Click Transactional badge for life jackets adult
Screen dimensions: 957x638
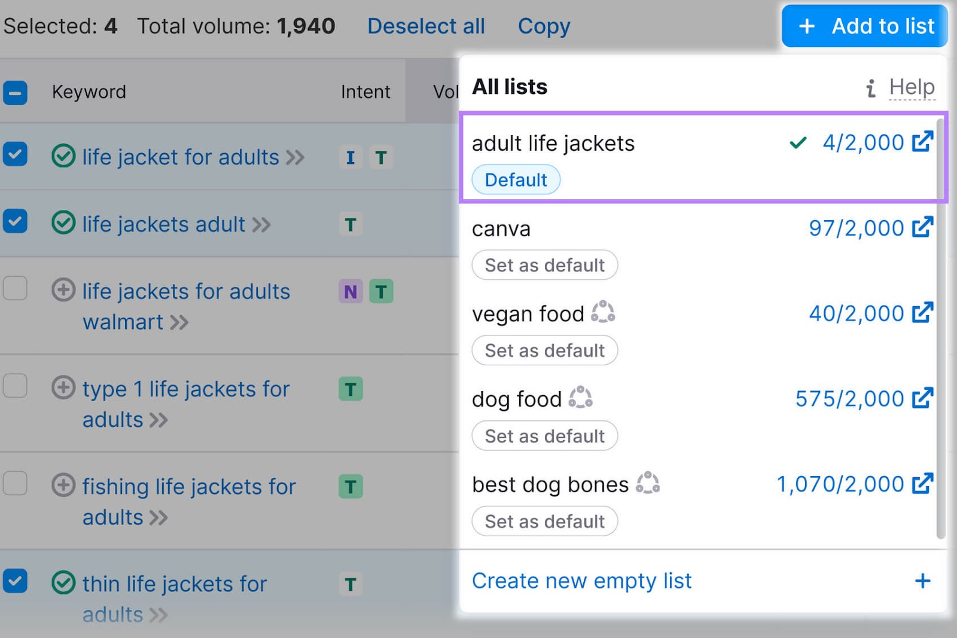pyautogui.click(x=351, y=224)
